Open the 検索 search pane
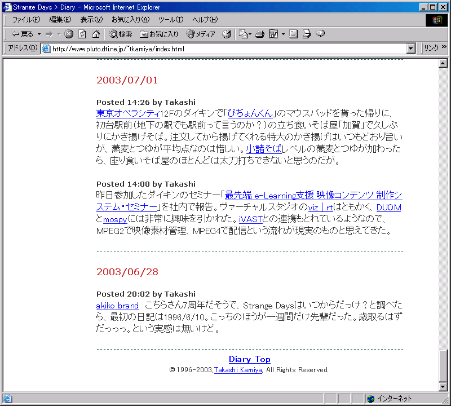This screenshot has height=406, width=451. [x=120, y=34]
